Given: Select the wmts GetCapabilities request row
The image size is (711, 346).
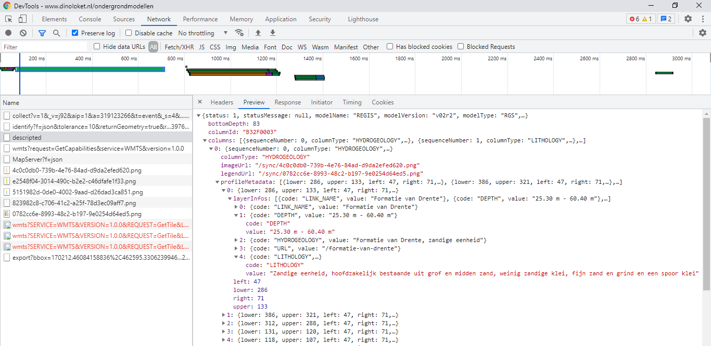Looking at the screenshot, I should click(x=96, y=149).
